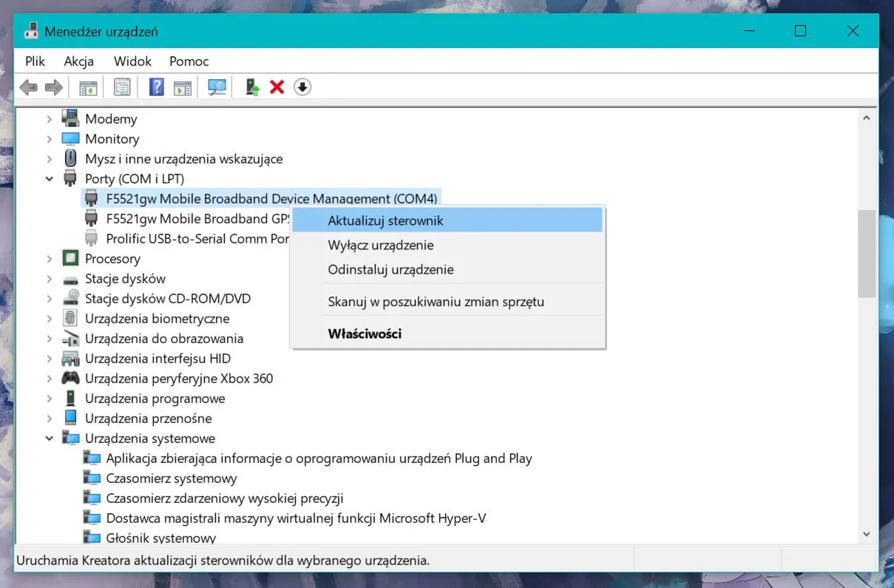Select Odinstaluj urządzenie in context menu
Screen dimensions: 894x588
coord(390,269)
